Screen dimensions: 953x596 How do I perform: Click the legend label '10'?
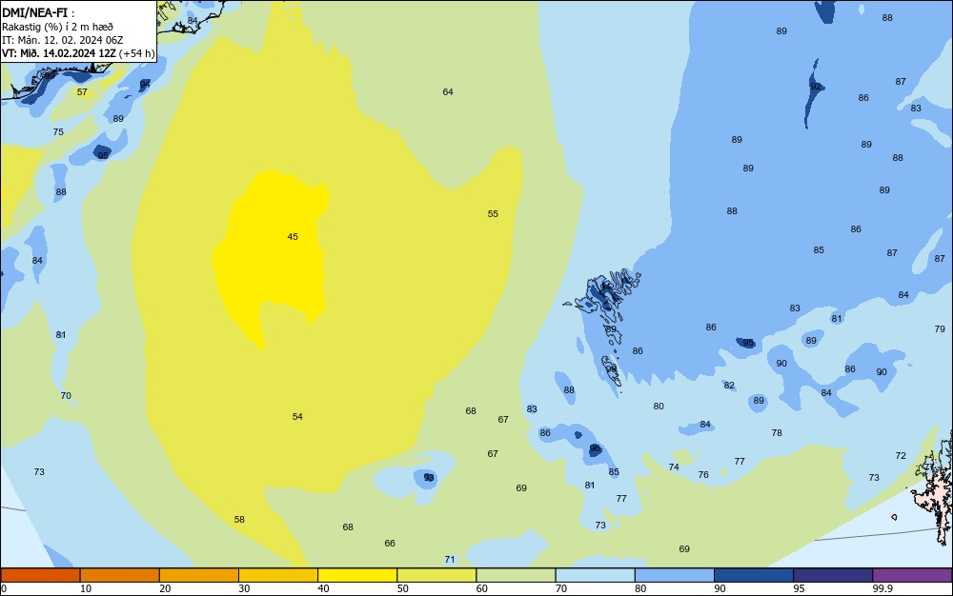click(86, 588)
